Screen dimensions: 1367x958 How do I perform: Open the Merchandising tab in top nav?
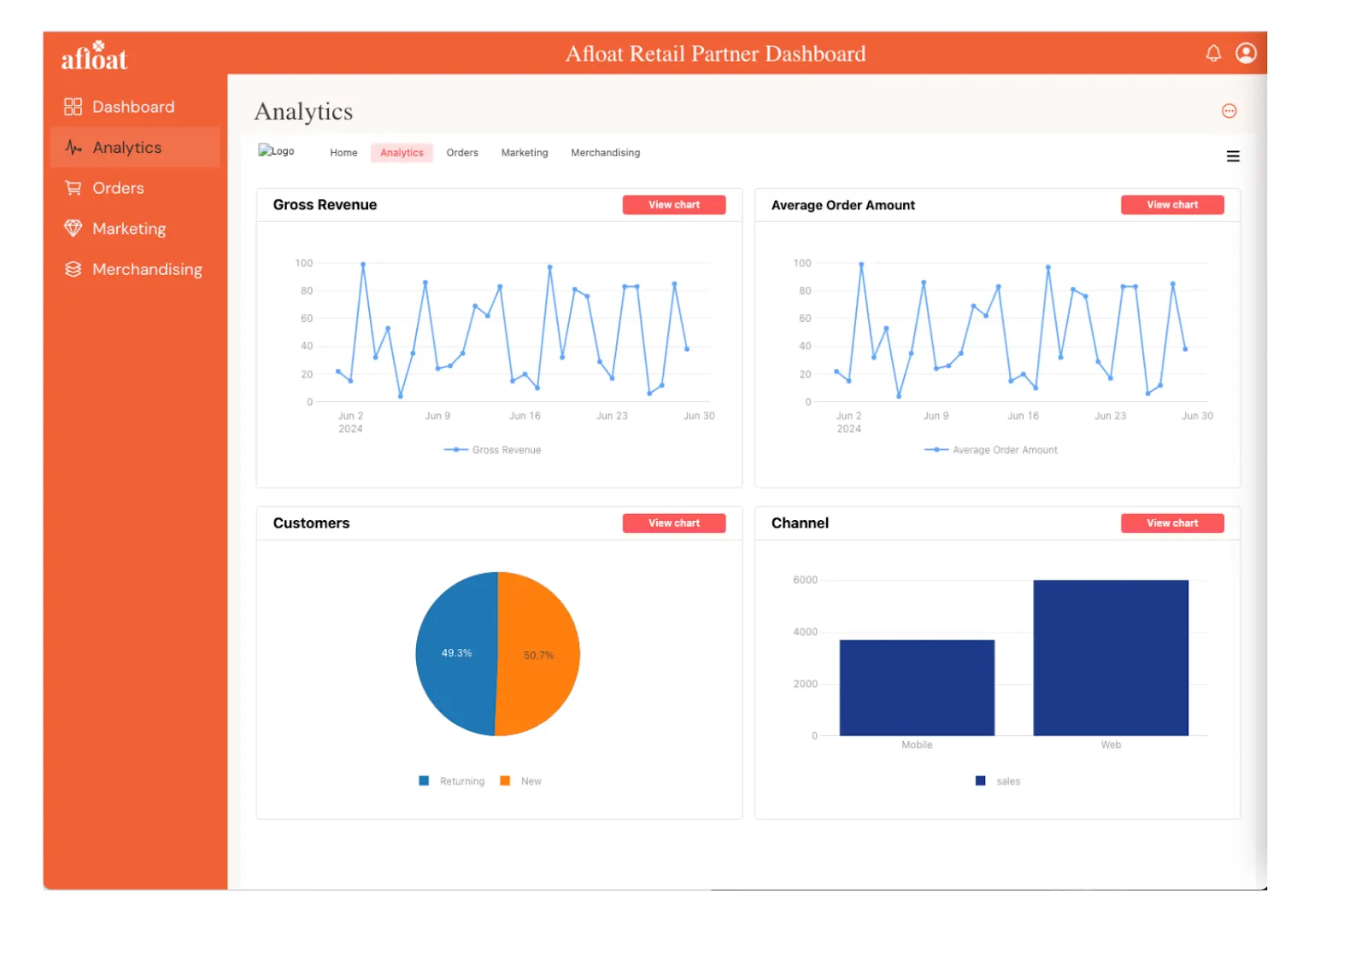click(605, 153)
